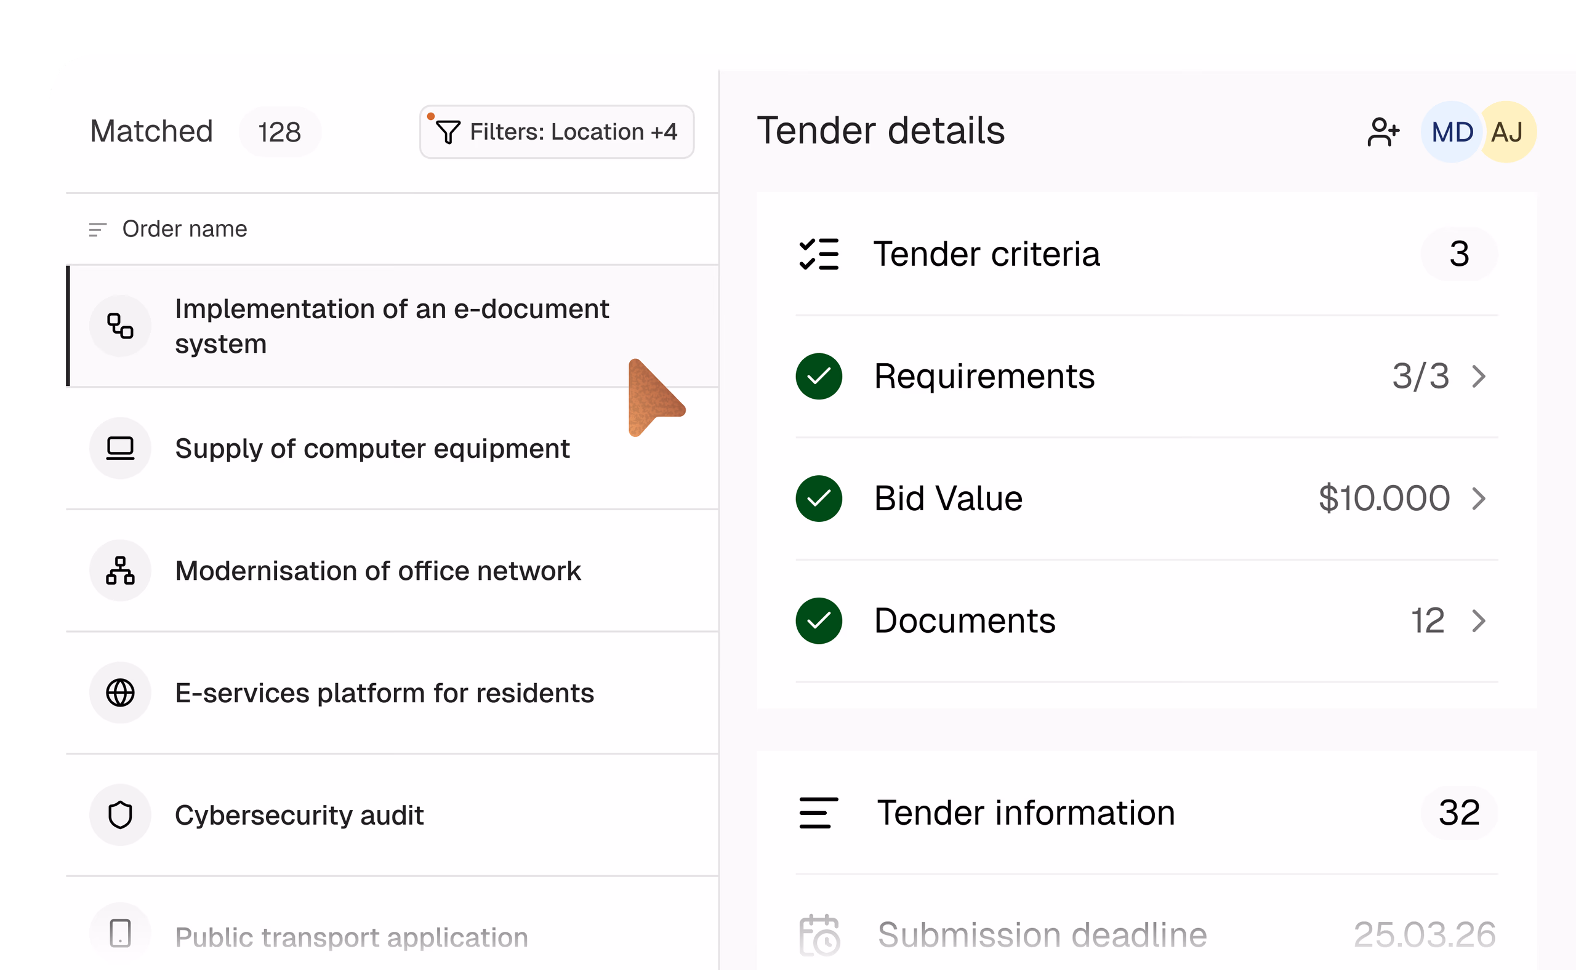Click the e-document system workflow icon
Image resolution: width=1576 pixels, height=970 pixels.
(120, 326)
